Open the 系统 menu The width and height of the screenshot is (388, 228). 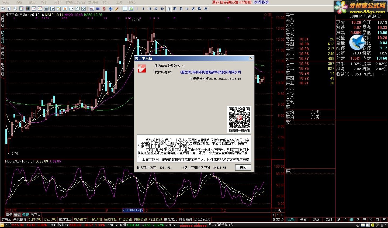pyautogui.click(x=6, y=2)
